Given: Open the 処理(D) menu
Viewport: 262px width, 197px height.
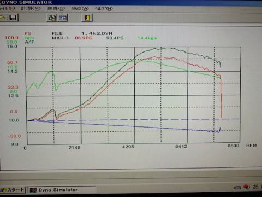Looking at the screenshot, I should 56,8.
